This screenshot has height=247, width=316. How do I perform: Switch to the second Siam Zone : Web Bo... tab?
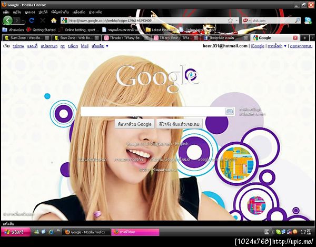point(76,38)
